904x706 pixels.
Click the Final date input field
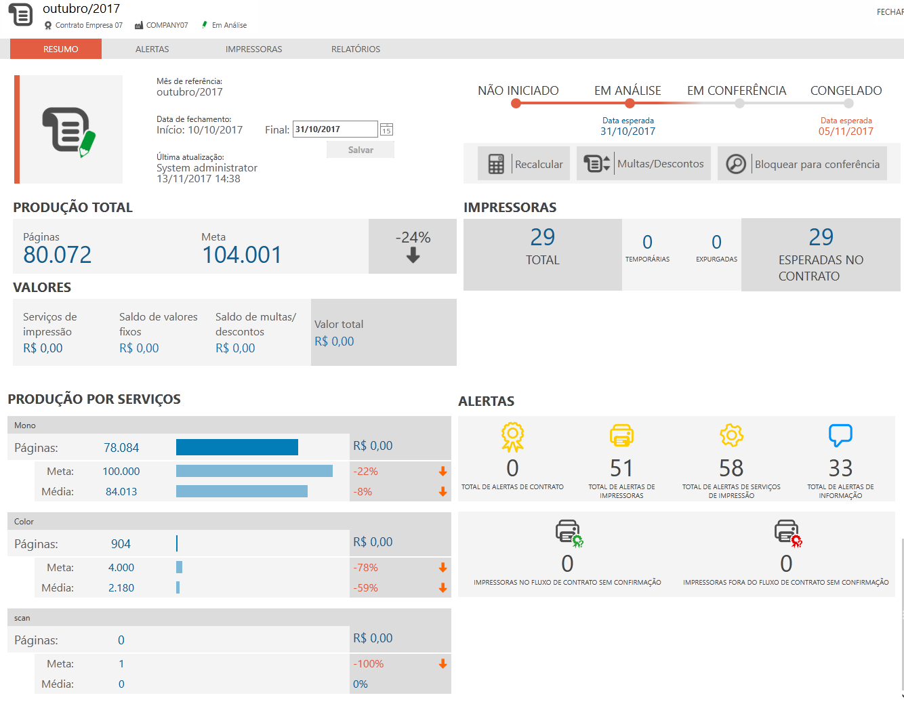coord(335,129)
